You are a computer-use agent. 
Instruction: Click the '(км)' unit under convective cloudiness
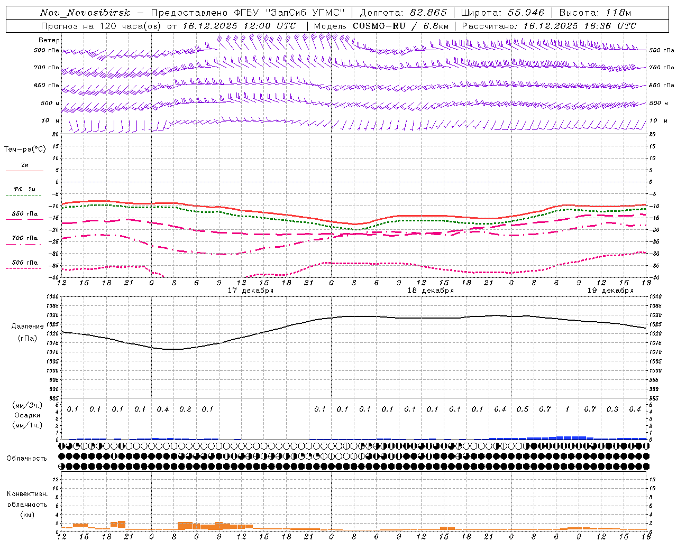[27, 515]
